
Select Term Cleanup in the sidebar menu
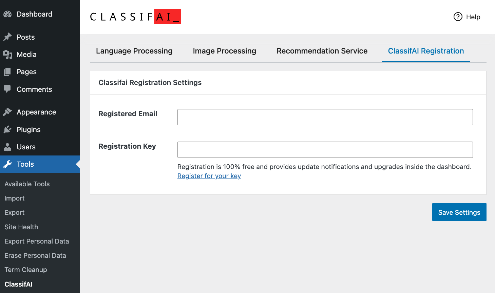coord(25,270)
